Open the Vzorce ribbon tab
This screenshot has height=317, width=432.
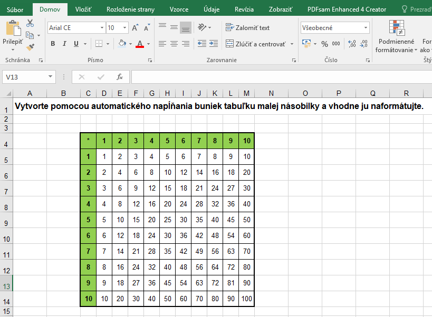click(x=179, y=9)
